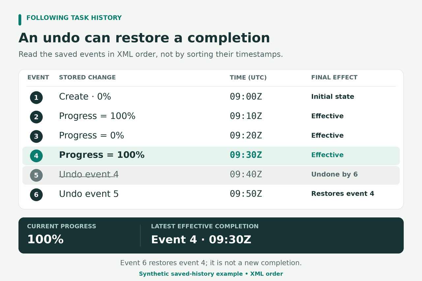Click the event 2 number badge
This screenshot has width=422, height=281.
[36, 117]
